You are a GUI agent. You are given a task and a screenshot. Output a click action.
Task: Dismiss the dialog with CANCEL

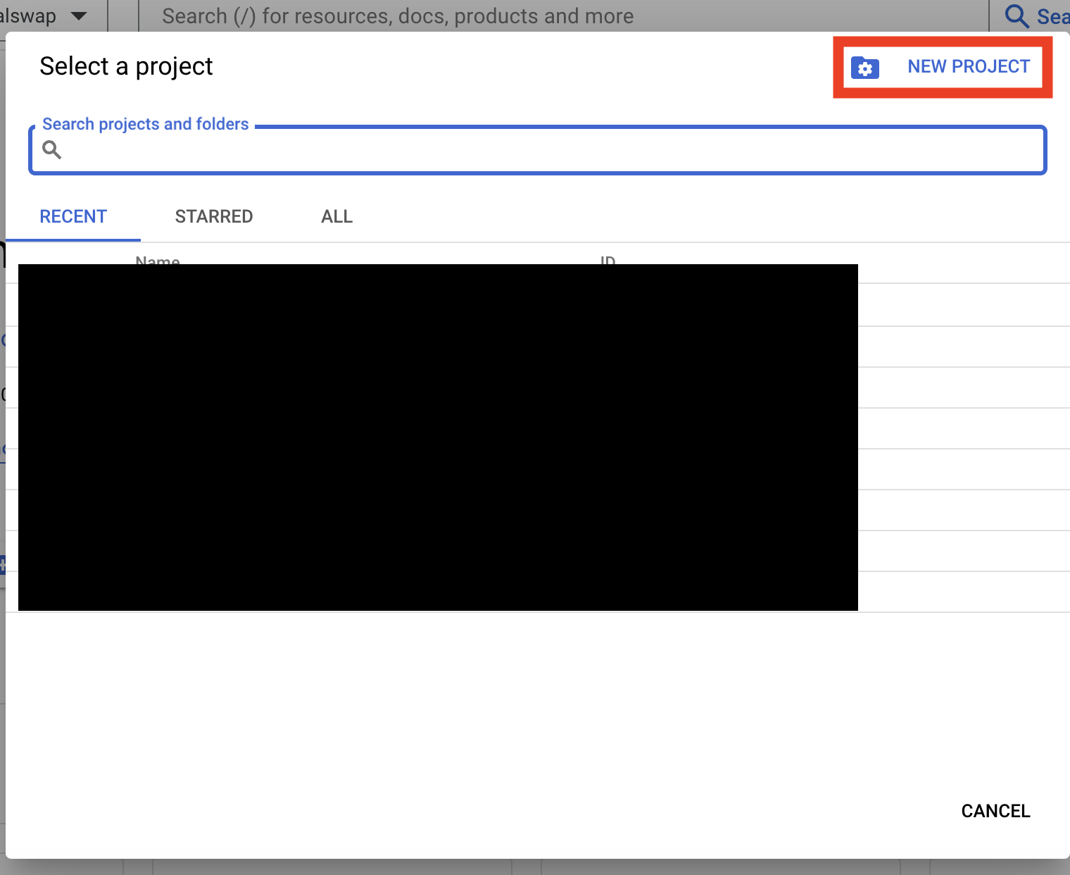click(x=995, y=811)
